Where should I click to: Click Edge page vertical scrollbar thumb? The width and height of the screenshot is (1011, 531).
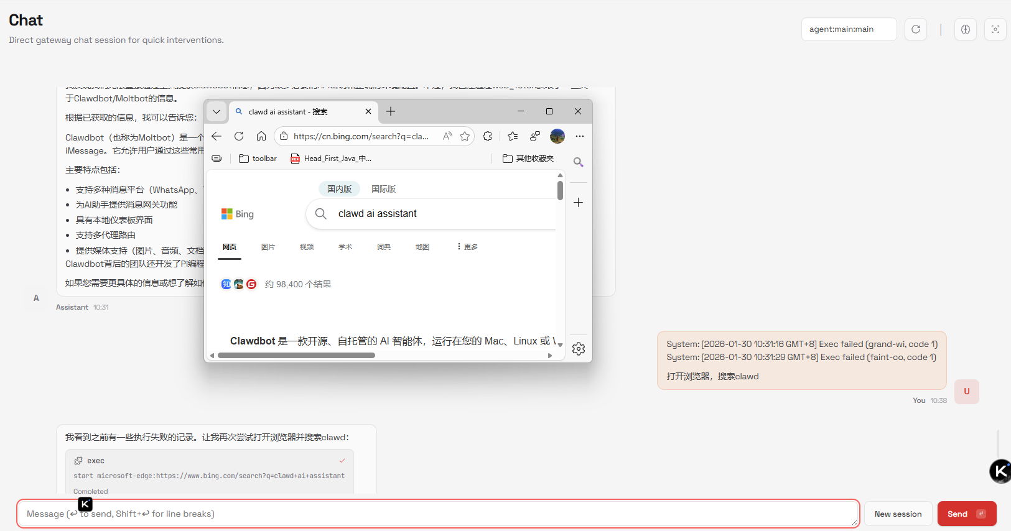pos(560,190)
